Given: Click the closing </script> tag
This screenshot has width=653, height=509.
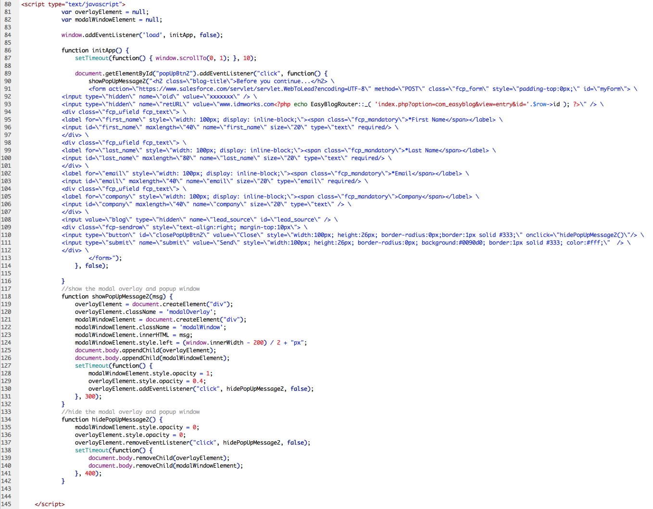Looking at the screenshot, I should (x=50, y=504).
